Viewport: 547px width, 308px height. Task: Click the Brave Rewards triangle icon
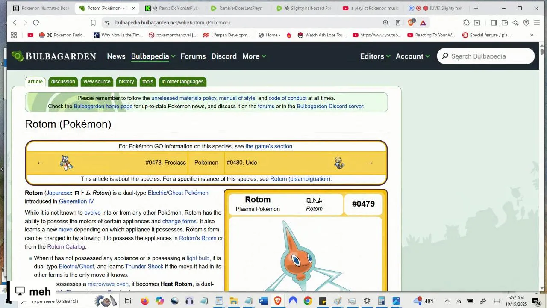click(x=423, y=23)
